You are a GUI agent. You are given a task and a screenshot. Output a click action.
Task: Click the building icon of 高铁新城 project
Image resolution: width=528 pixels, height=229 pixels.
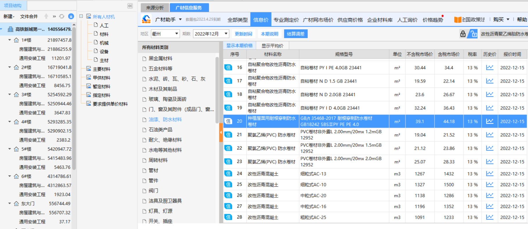point(10,29)
